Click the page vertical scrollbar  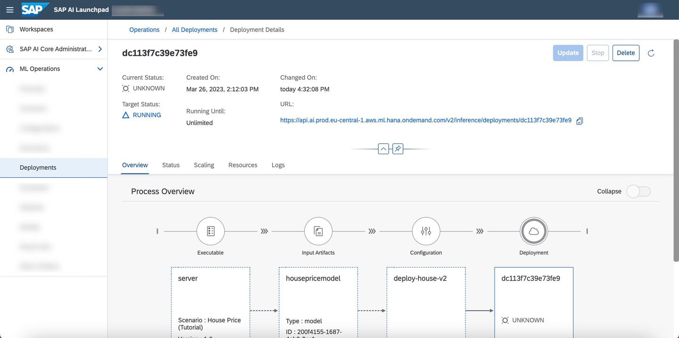pyautogui.click(x=676, y=151)
